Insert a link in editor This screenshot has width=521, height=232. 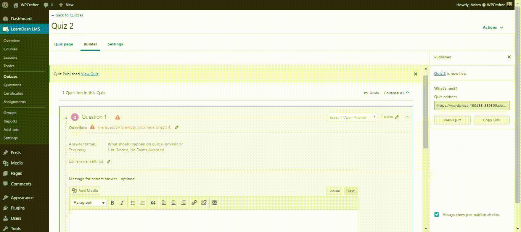point(194,203)
